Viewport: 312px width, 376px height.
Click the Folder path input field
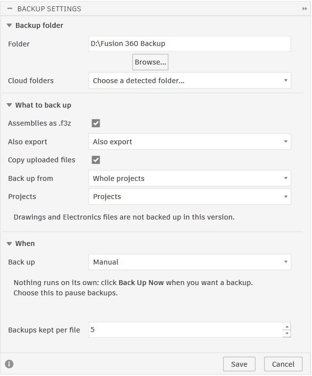coord(190,44)
